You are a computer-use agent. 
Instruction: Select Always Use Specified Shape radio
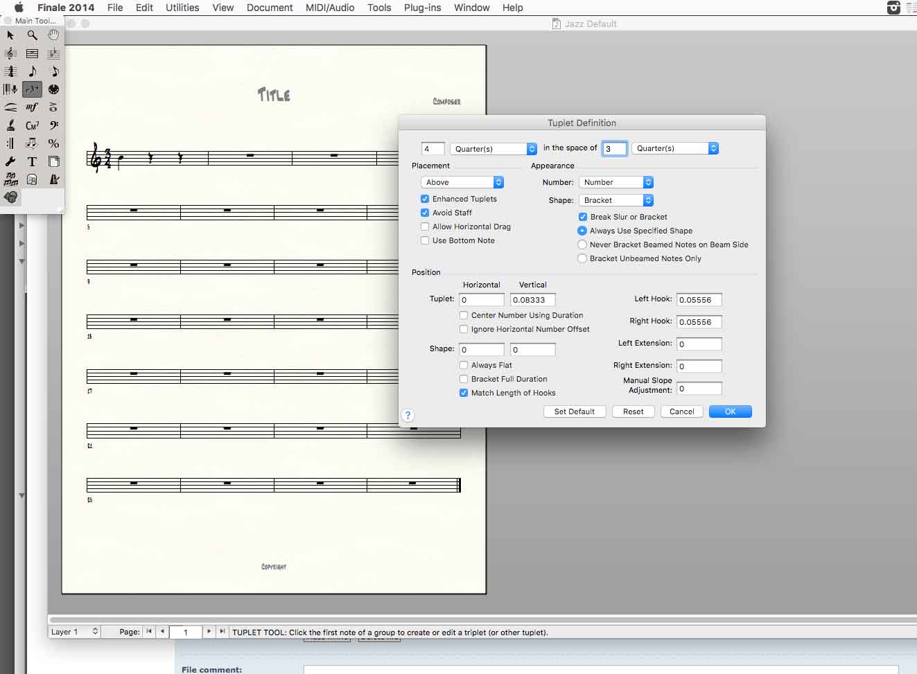pyautogui.click(x=582, y=231)
